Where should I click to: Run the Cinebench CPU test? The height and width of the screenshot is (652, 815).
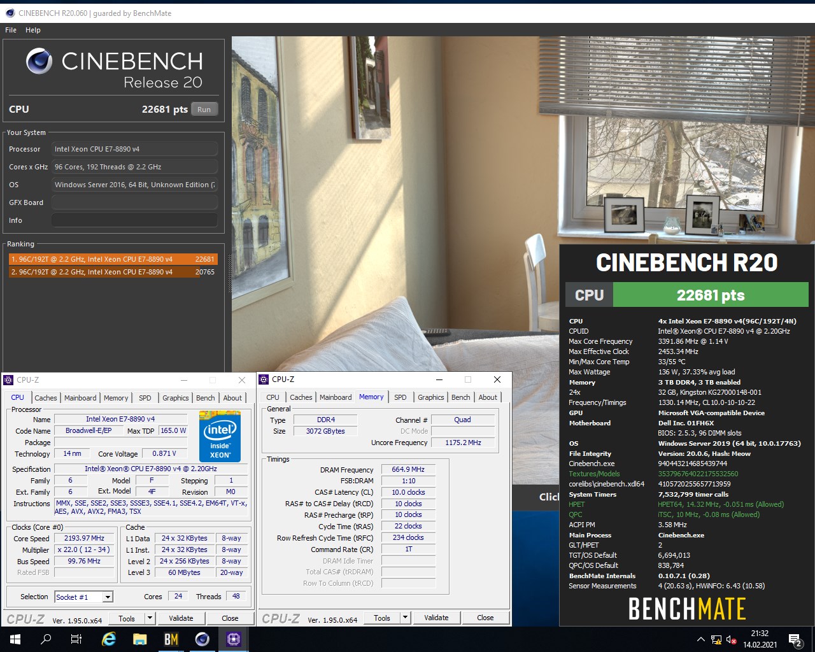pos(204,110)
